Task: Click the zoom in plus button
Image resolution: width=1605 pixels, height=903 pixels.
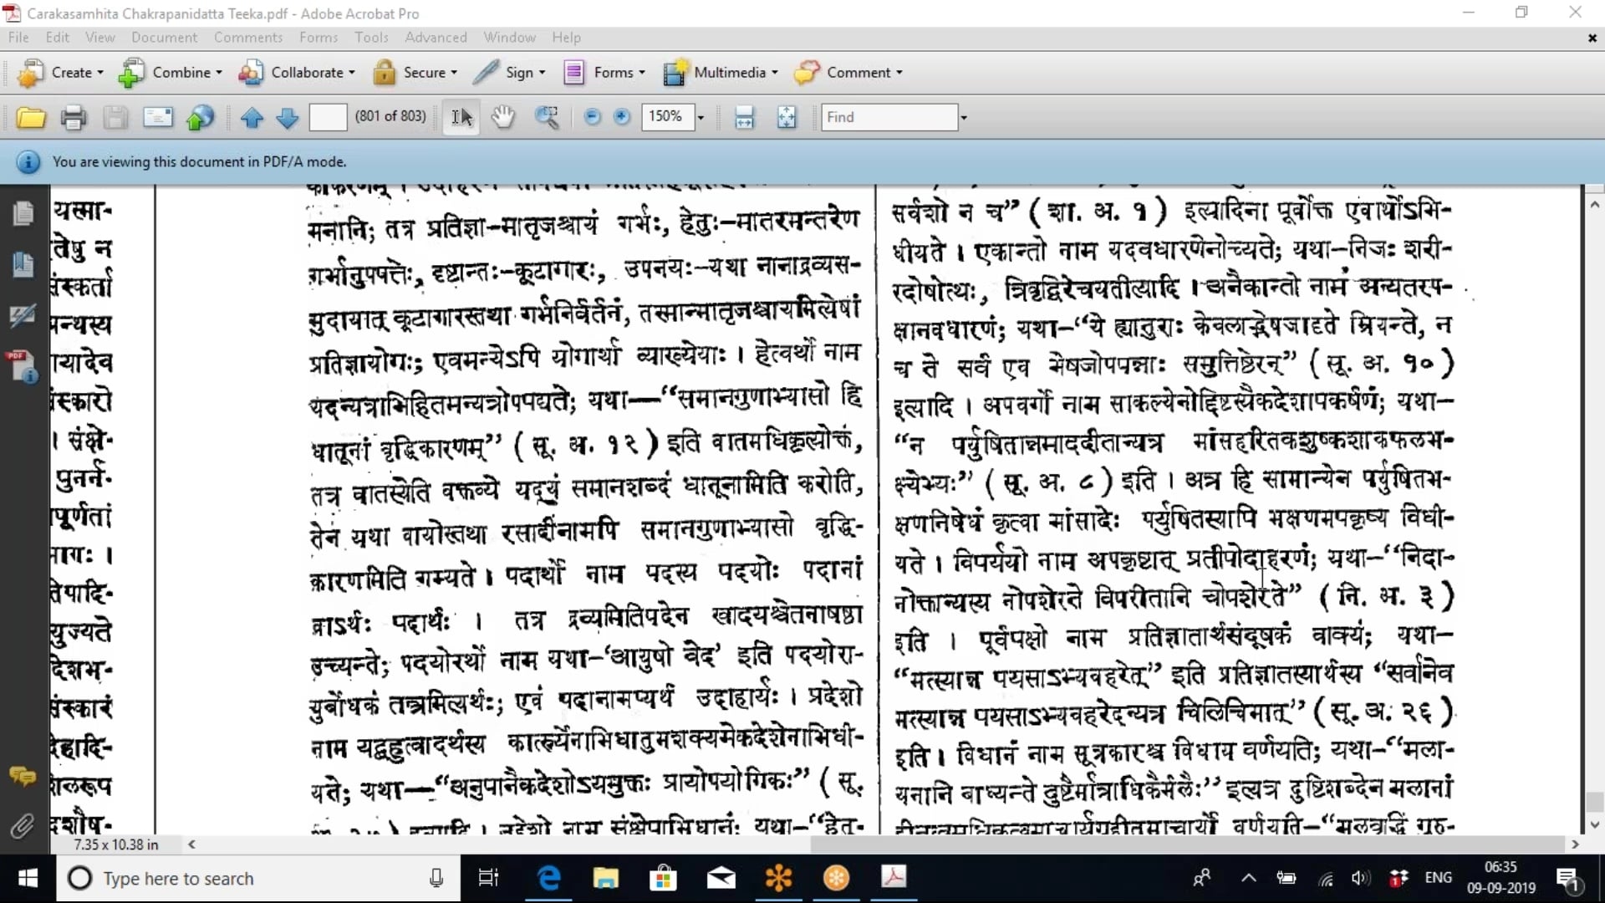Action: tap(621, 117)
